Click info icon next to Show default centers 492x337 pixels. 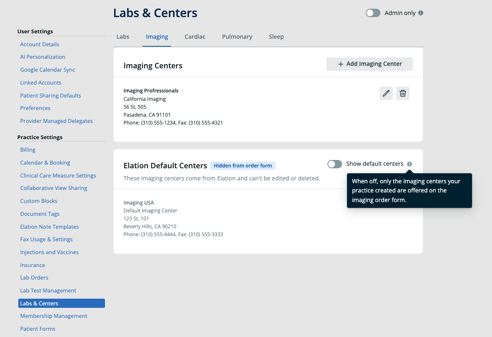[410, 164]
